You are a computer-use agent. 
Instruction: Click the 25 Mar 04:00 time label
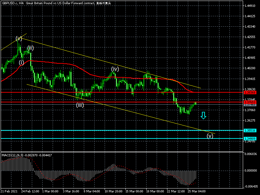click(197, 191)
